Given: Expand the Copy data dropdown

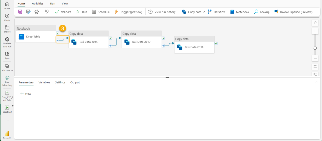Looking at the screenshot, I should (x=204, y=12).
